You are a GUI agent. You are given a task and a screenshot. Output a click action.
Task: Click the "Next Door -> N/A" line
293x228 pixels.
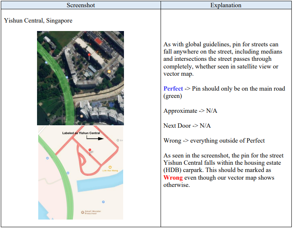187,126
